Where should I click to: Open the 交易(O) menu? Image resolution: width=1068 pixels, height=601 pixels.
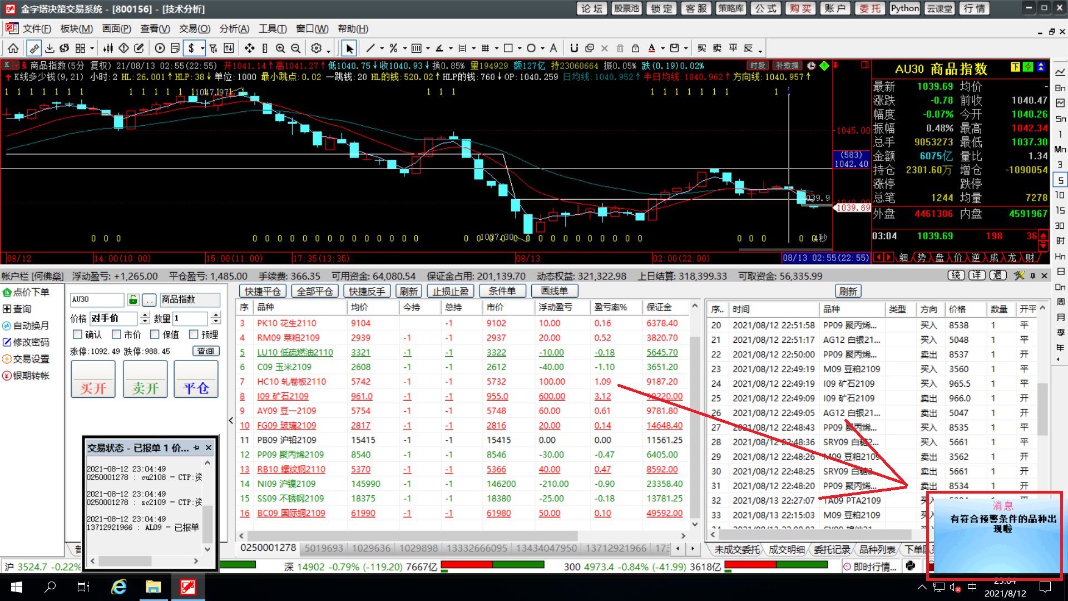click(x=195, y=28)
